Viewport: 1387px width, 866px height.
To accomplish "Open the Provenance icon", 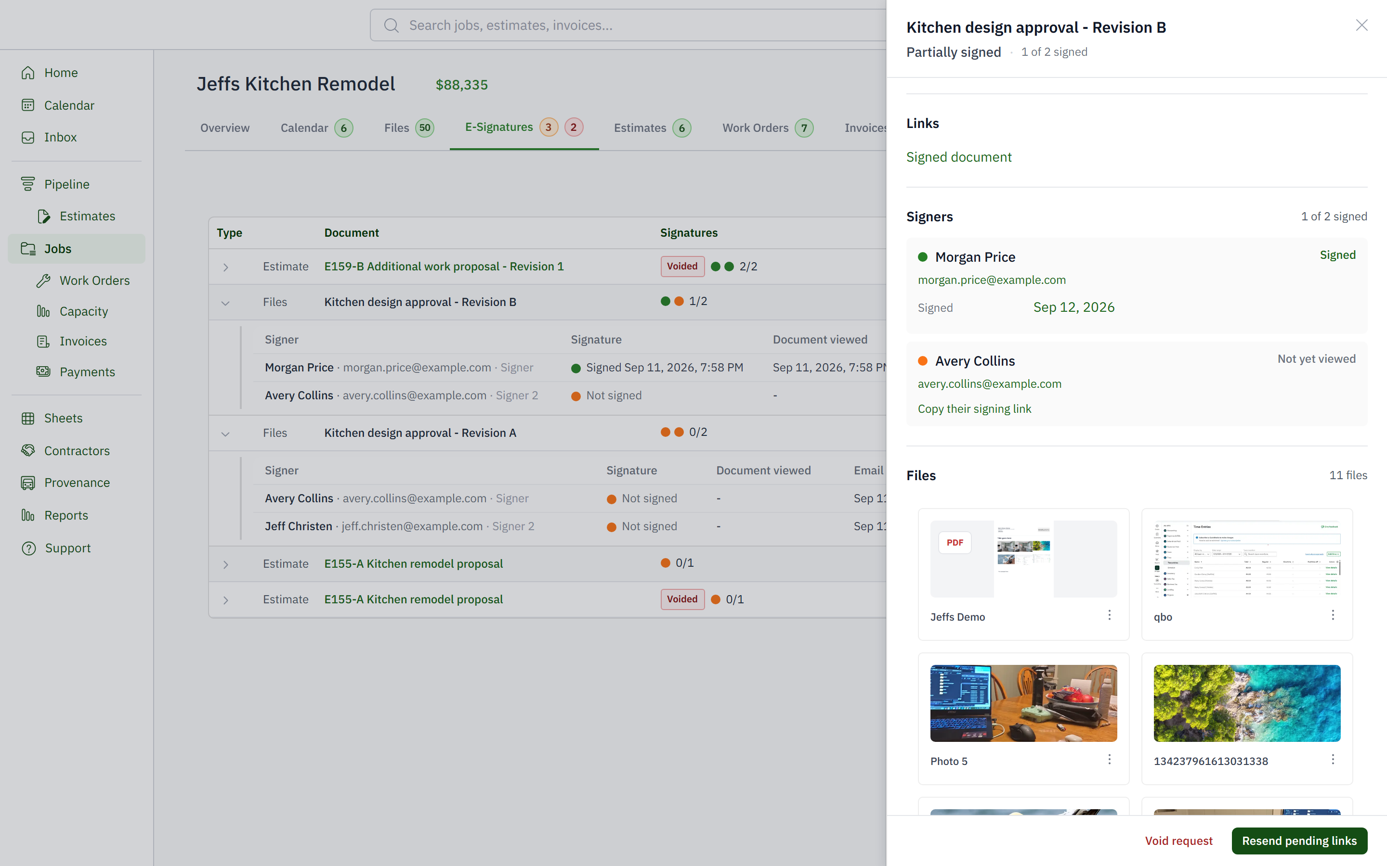I will point(28,483).
